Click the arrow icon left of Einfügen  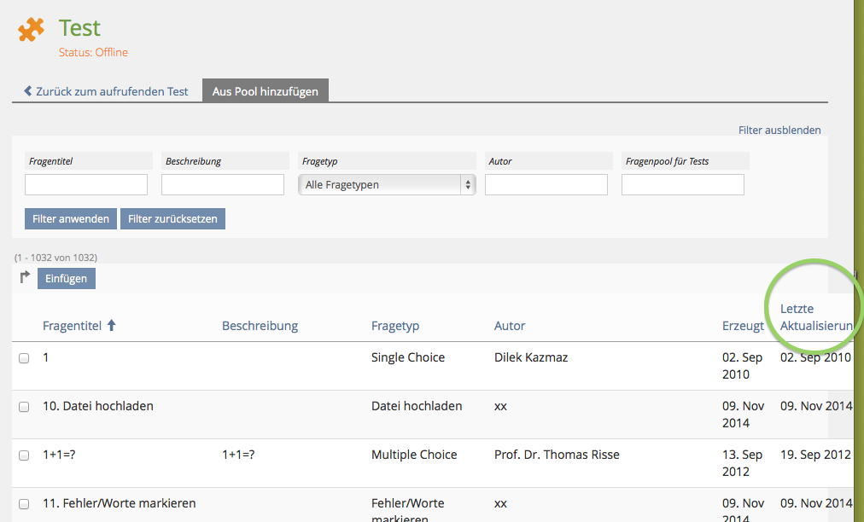click(25, 277)
